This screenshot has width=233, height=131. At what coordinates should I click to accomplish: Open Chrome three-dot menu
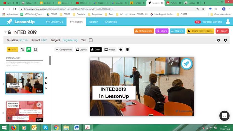click(229, 9)
